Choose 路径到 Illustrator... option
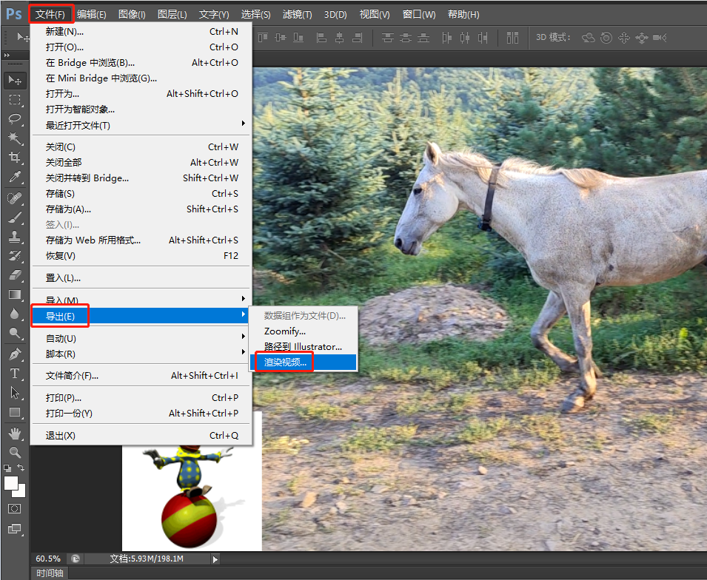This screenshot has width=707, height=580. coord(304,347)
